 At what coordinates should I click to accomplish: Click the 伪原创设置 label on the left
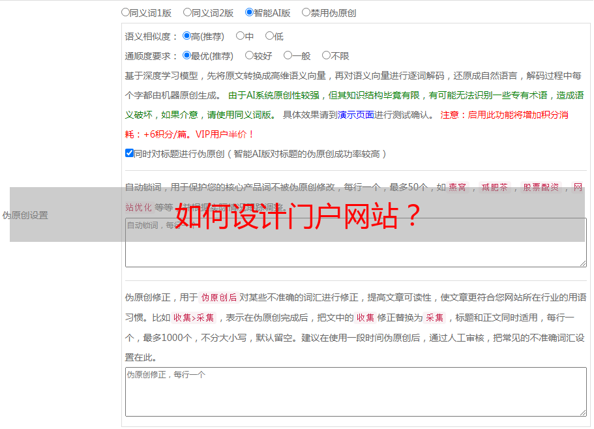click(25, 215)
